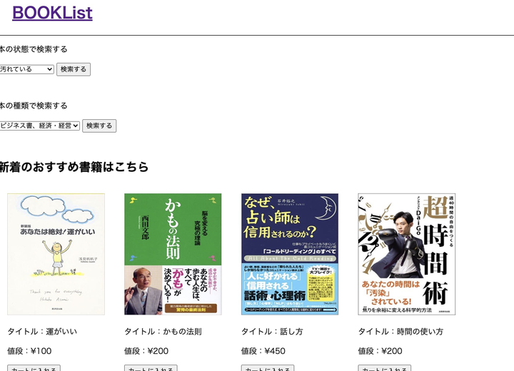
Task: Add the 話し方 book to cart
Action: pyautogui.click(x=268, y=368)
